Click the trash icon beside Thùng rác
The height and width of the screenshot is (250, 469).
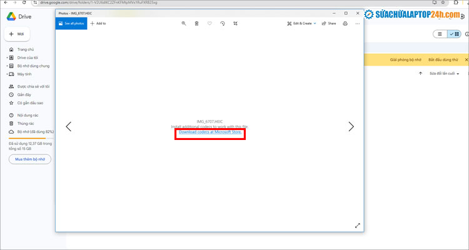tap(11, 124)
